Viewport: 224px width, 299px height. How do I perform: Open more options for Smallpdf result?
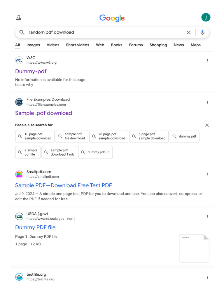click(x=207, y=175)
